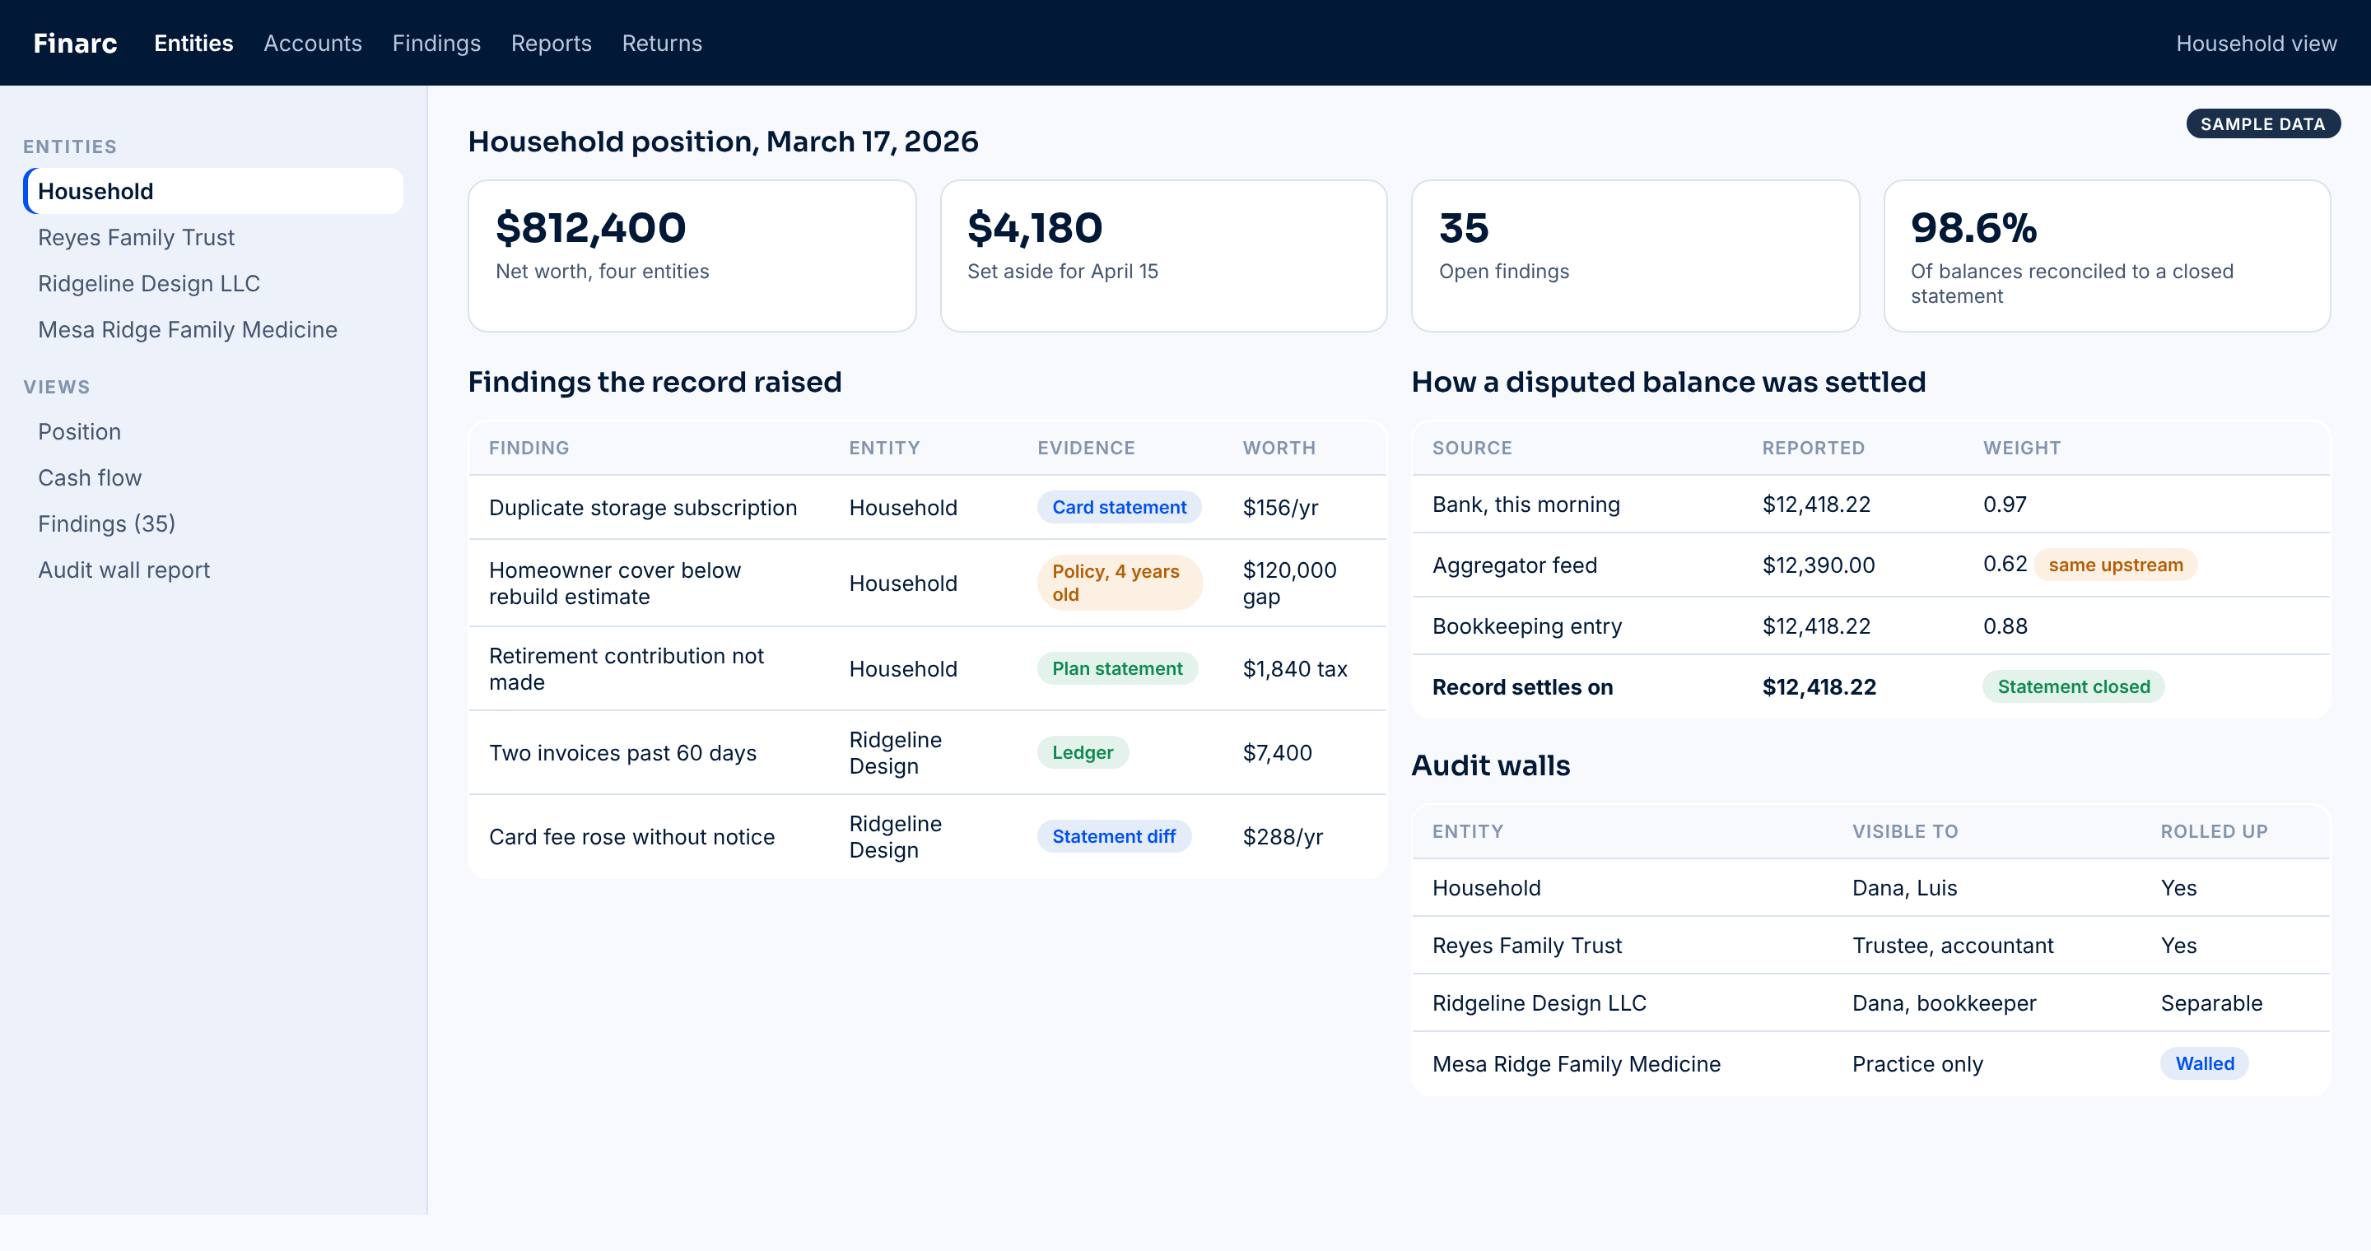Viewport: 2371px width, 1251px height.
Task: Switch to the Entities nav tab
Action: click(193, 44)
